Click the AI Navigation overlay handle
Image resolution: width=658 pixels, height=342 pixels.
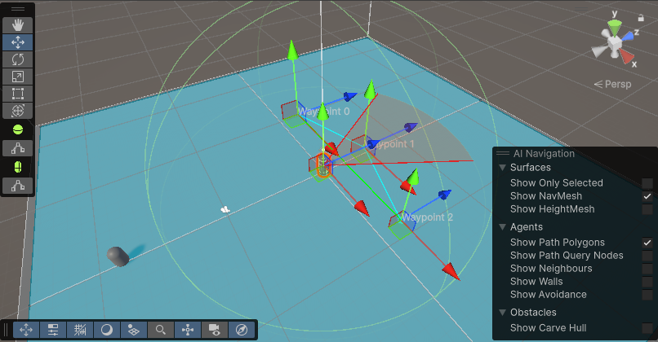pos(502,153)
